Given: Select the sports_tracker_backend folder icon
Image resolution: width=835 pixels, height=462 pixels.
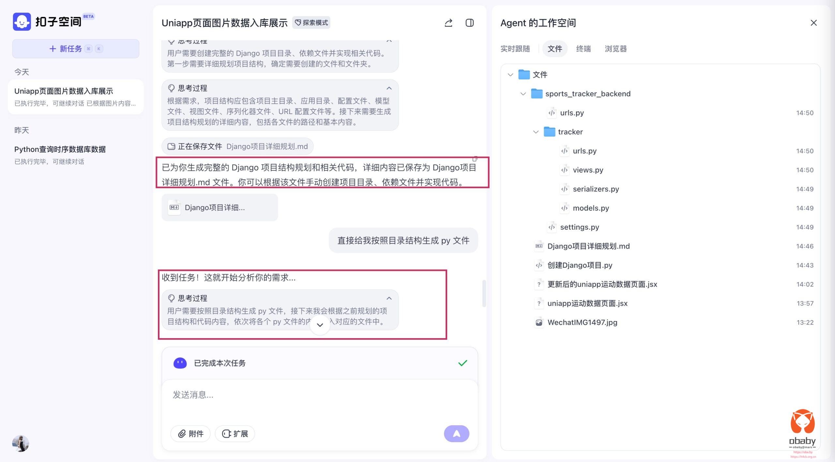Looking at the screenshot, I should (x=537, y=94).
